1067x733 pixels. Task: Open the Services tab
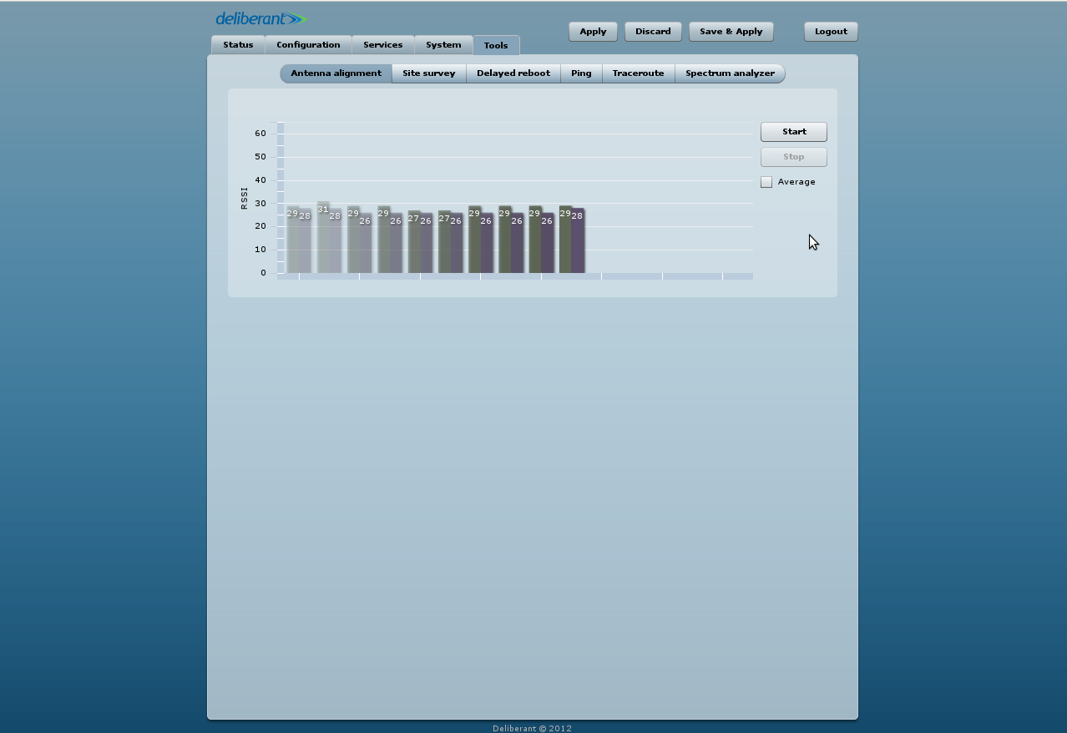[382, 45]
